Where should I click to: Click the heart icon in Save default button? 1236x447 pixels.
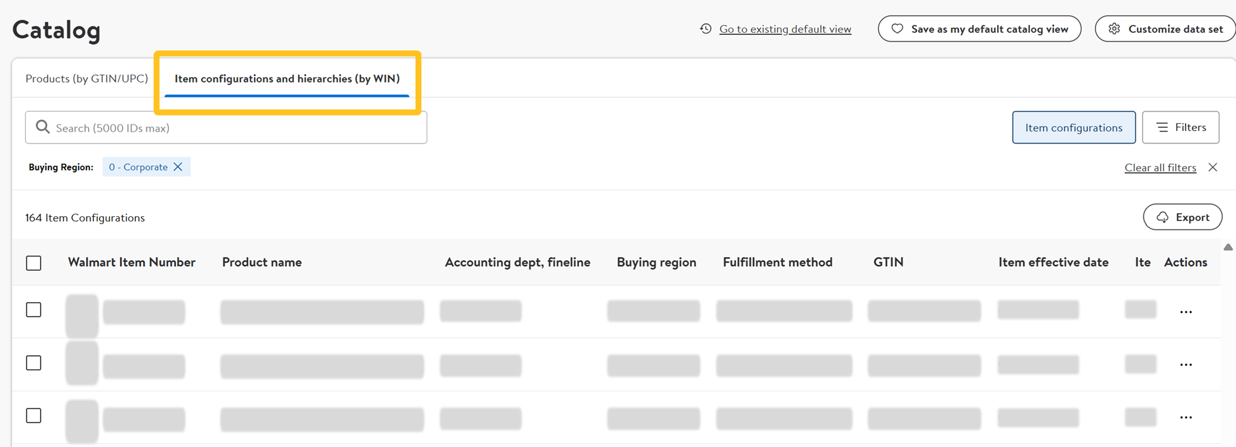pos(897,29)
